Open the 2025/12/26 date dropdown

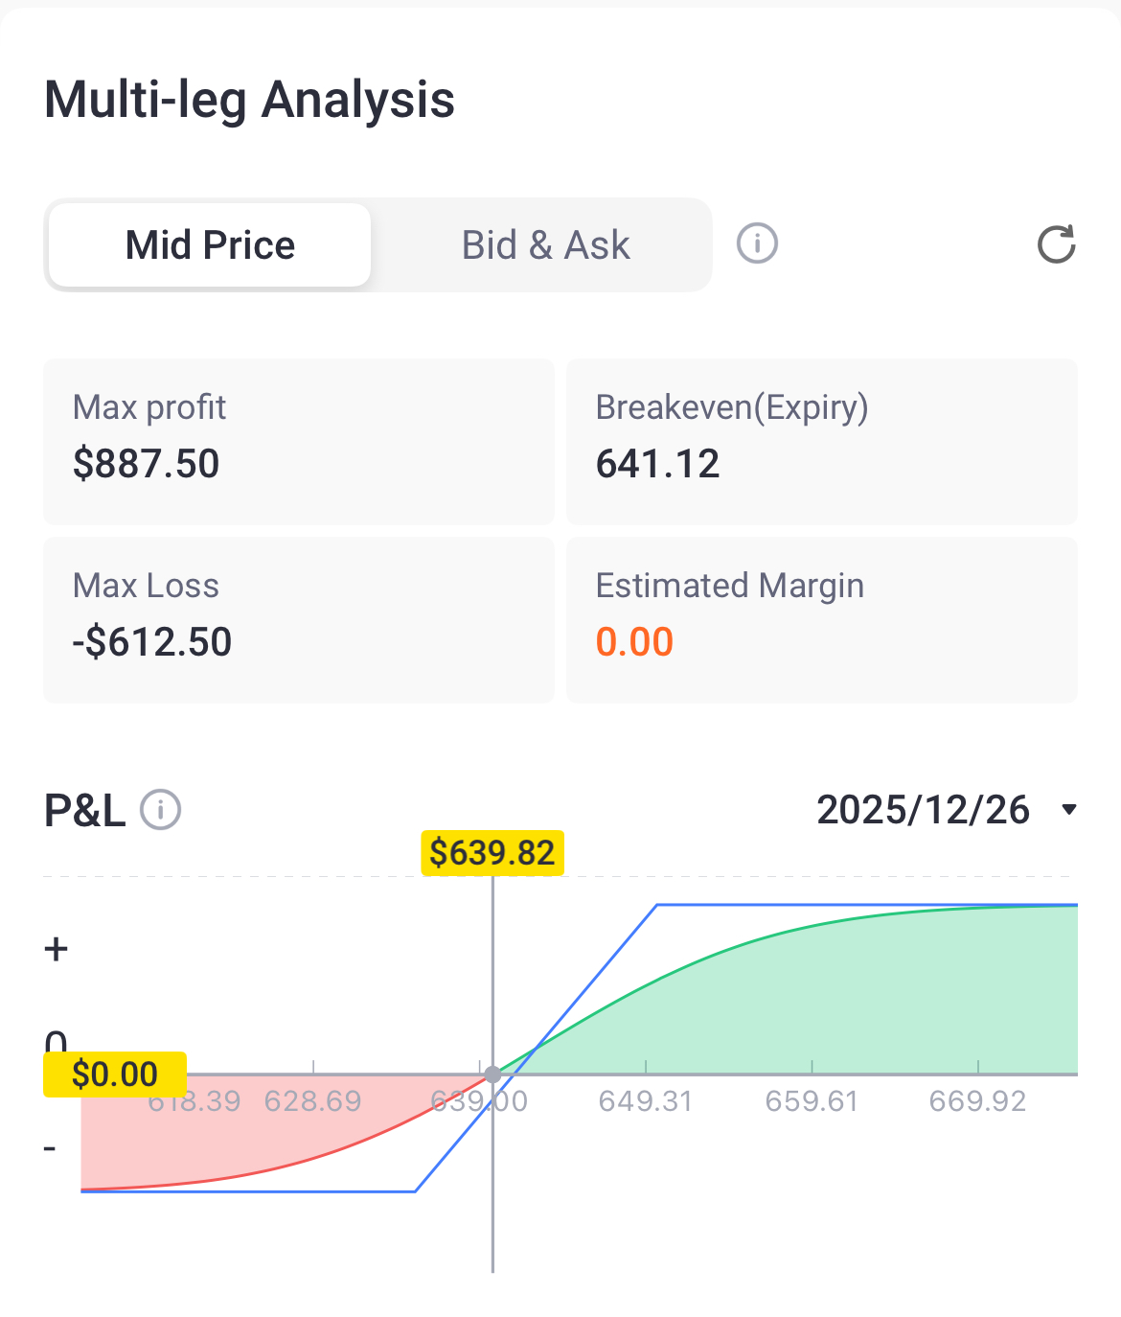pyautogui.click(x=924, y=810)
